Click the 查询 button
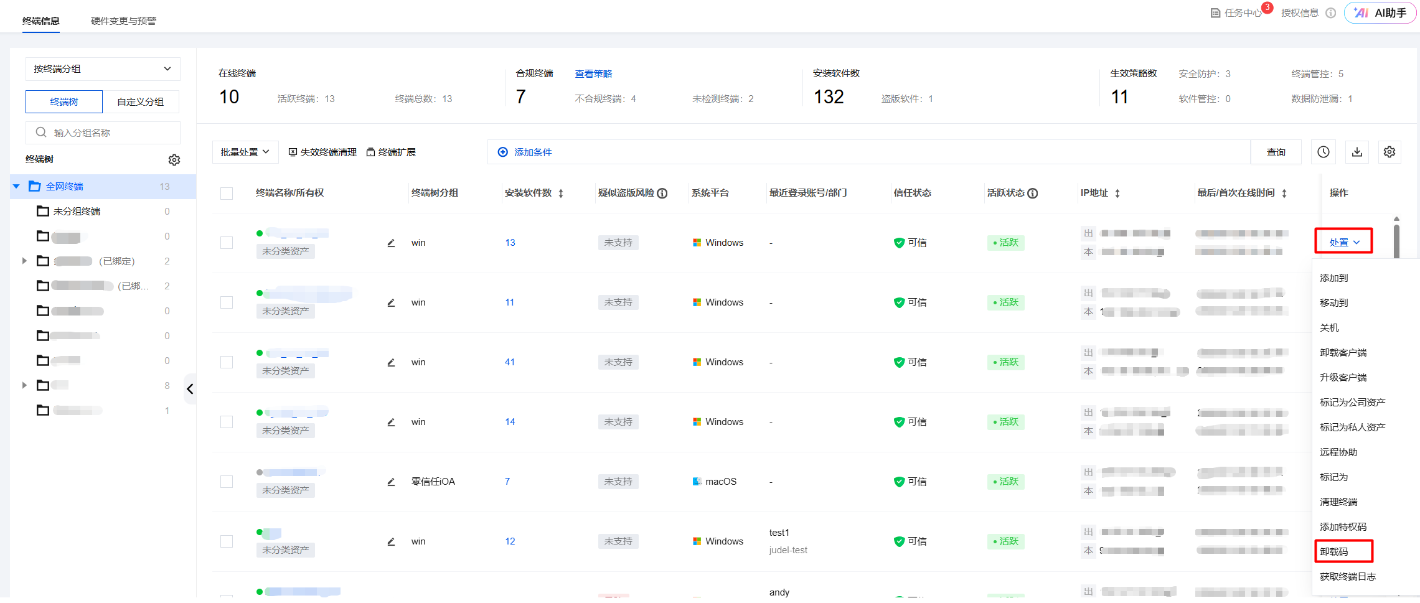The width and height of the screenshot is (1420, 603). (1276, 152)
